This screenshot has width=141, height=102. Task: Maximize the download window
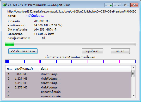tap(126, 5)
